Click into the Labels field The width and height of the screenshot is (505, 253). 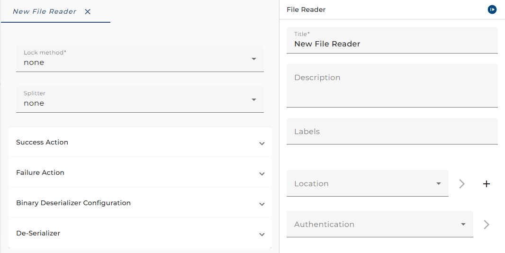[392, 131]
